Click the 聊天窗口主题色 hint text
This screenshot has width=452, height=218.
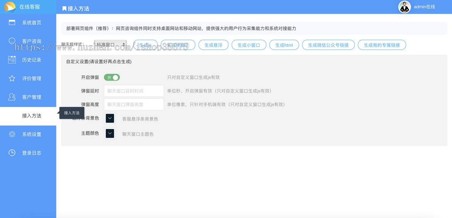138,134
